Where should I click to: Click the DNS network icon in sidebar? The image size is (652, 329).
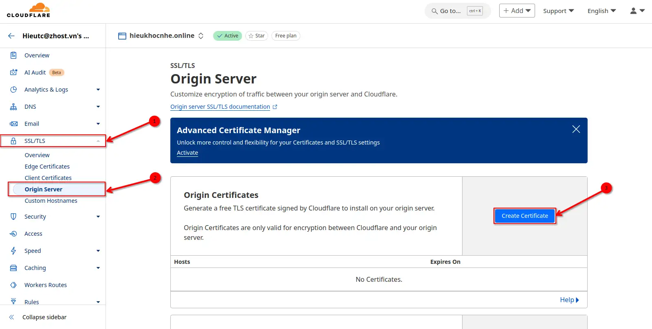13,107
